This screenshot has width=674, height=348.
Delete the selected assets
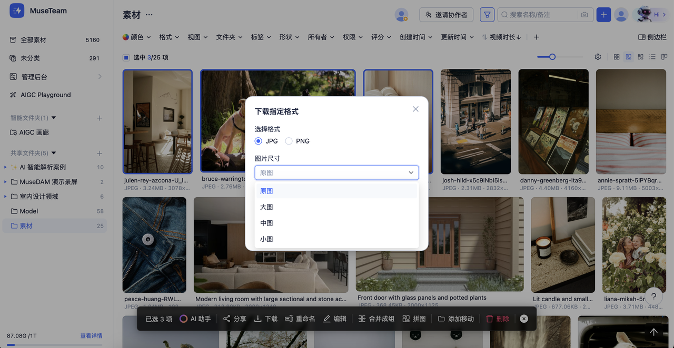pos(497,319)
